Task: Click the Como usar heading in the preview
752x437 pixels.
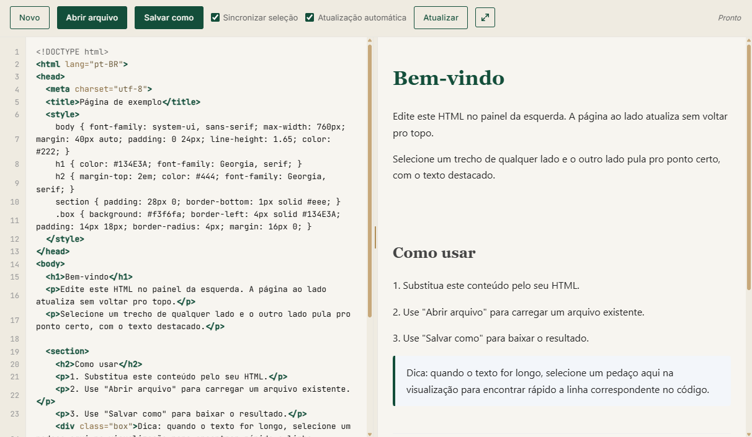Action: (434, 253)
